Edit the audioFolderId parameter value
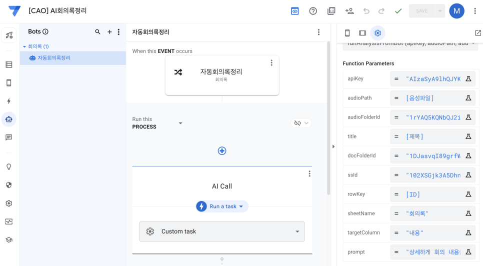Screen dimensions: 483x266 point(433,117)
